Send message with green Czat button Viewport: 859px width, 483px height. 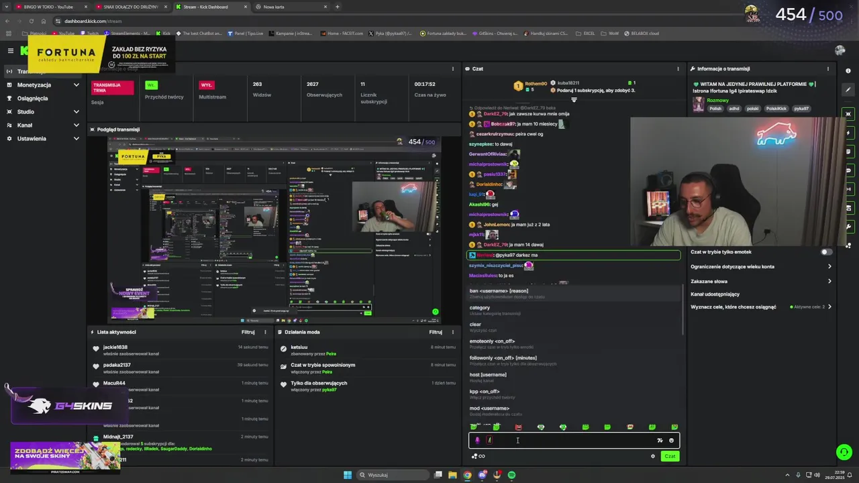[x=670, y=456]
